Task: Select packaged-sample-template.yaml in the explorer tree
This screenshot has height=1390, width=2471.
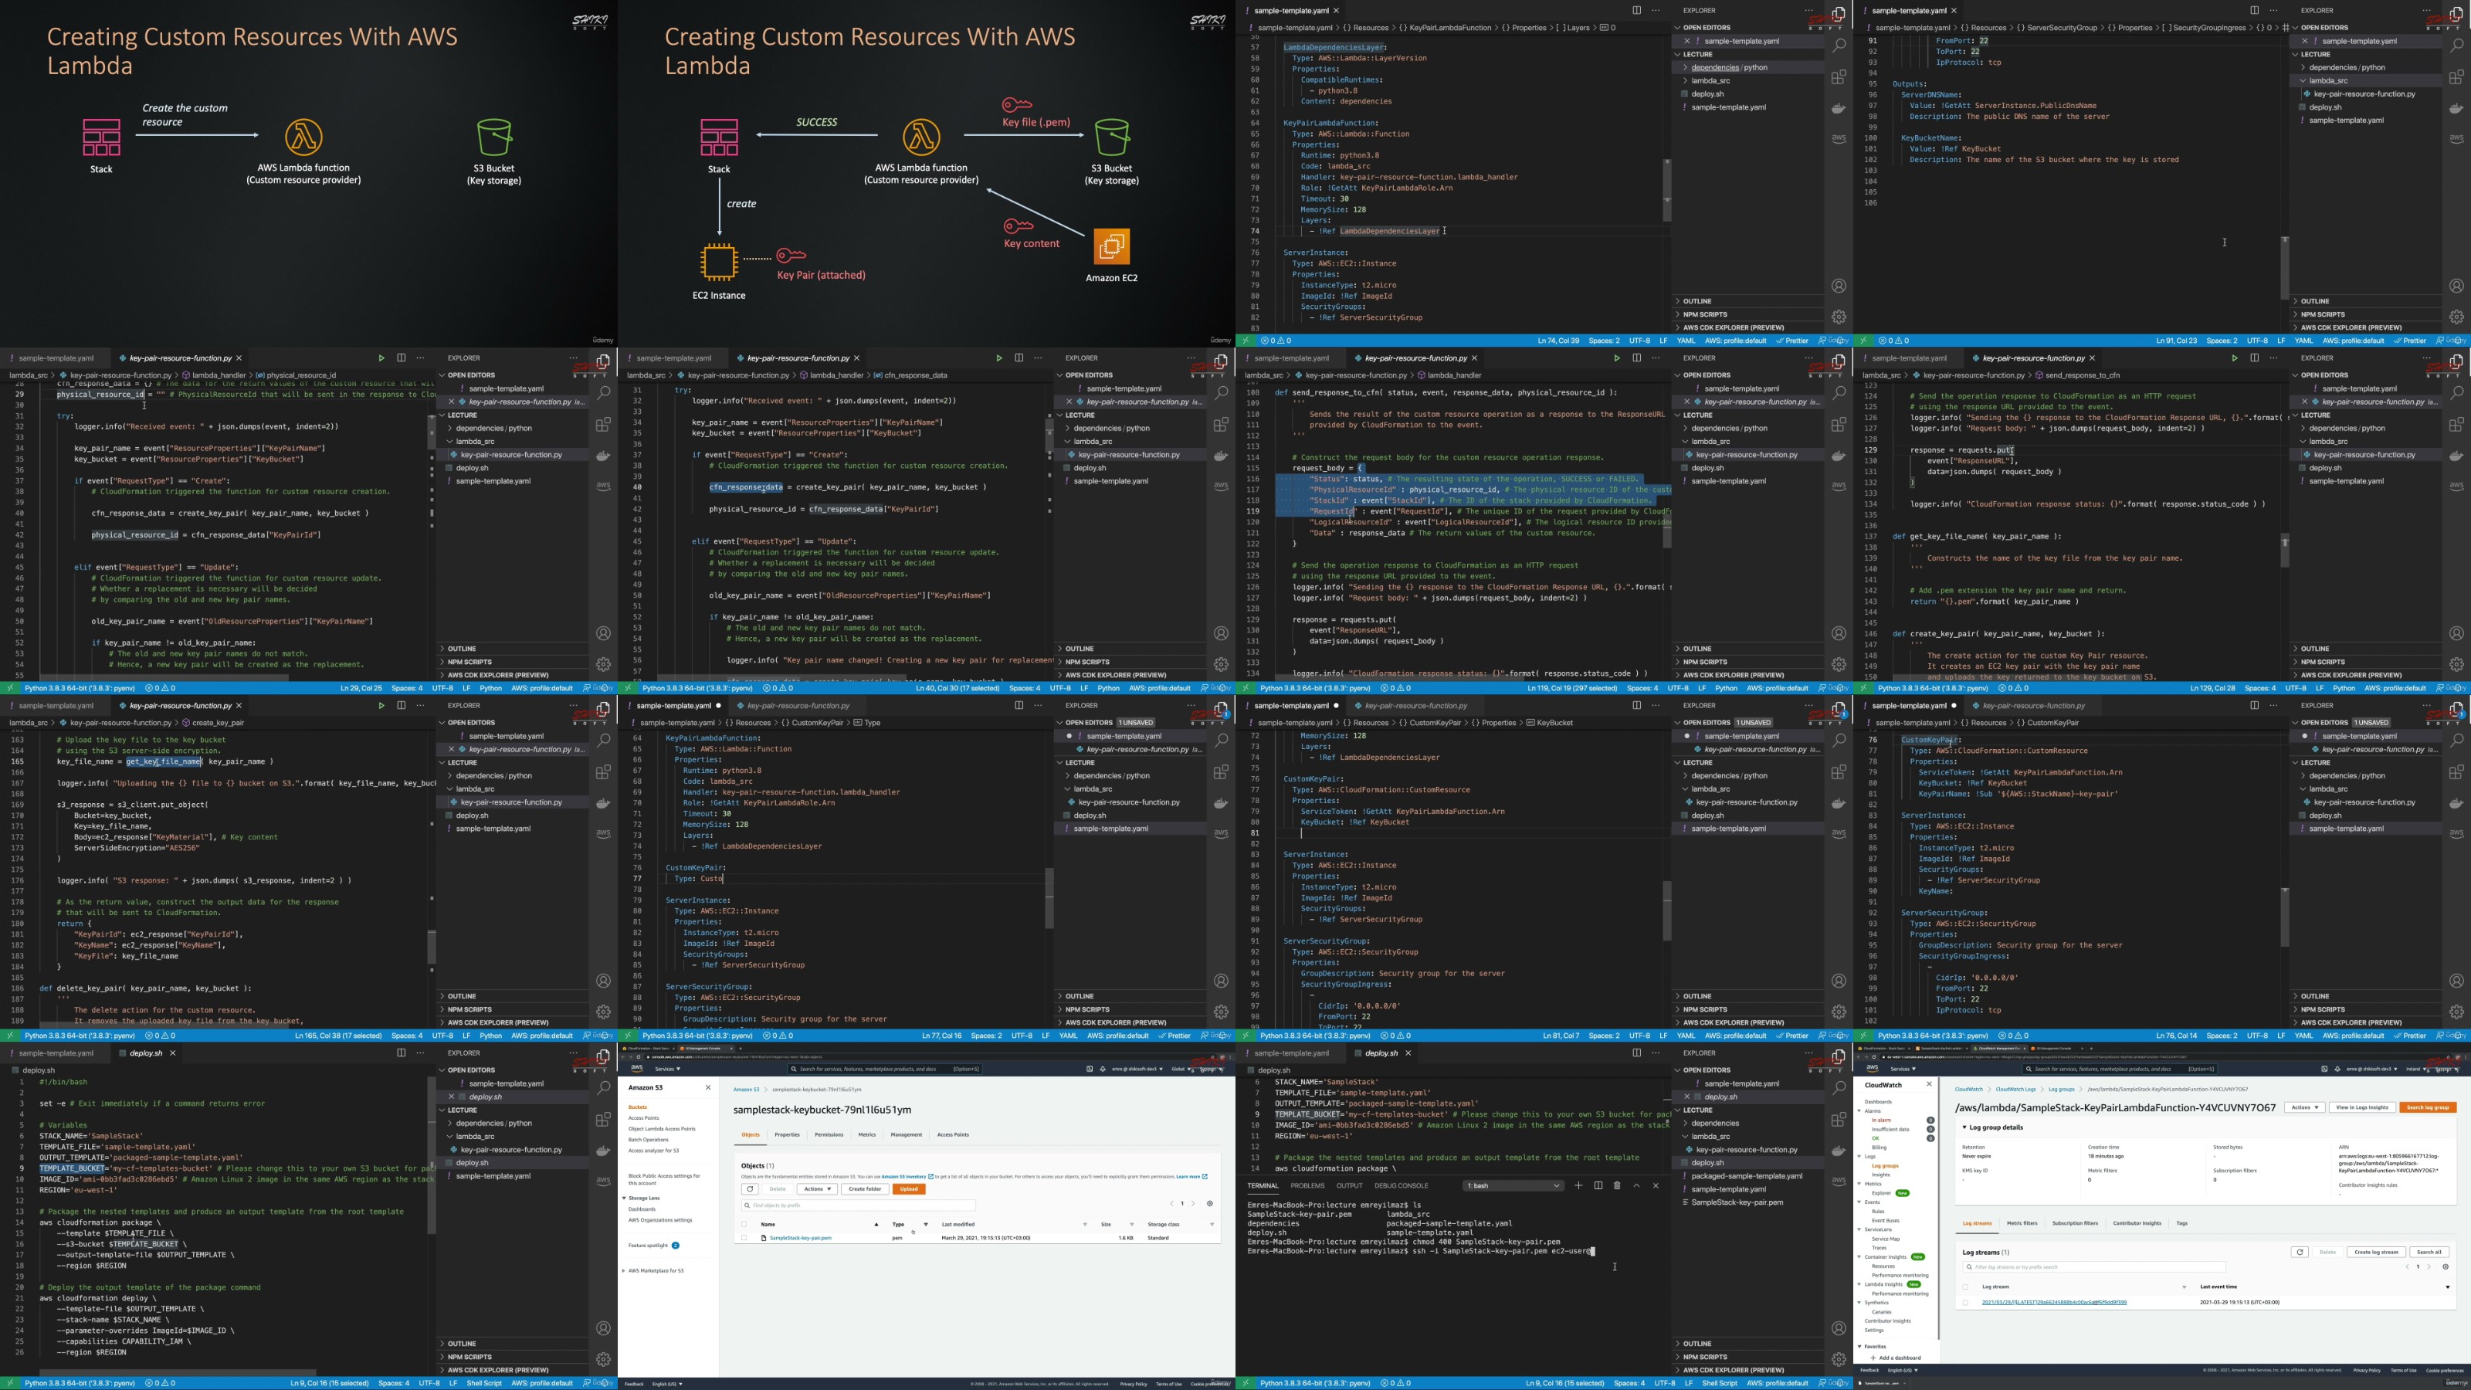Action: pos(1746,1176)
